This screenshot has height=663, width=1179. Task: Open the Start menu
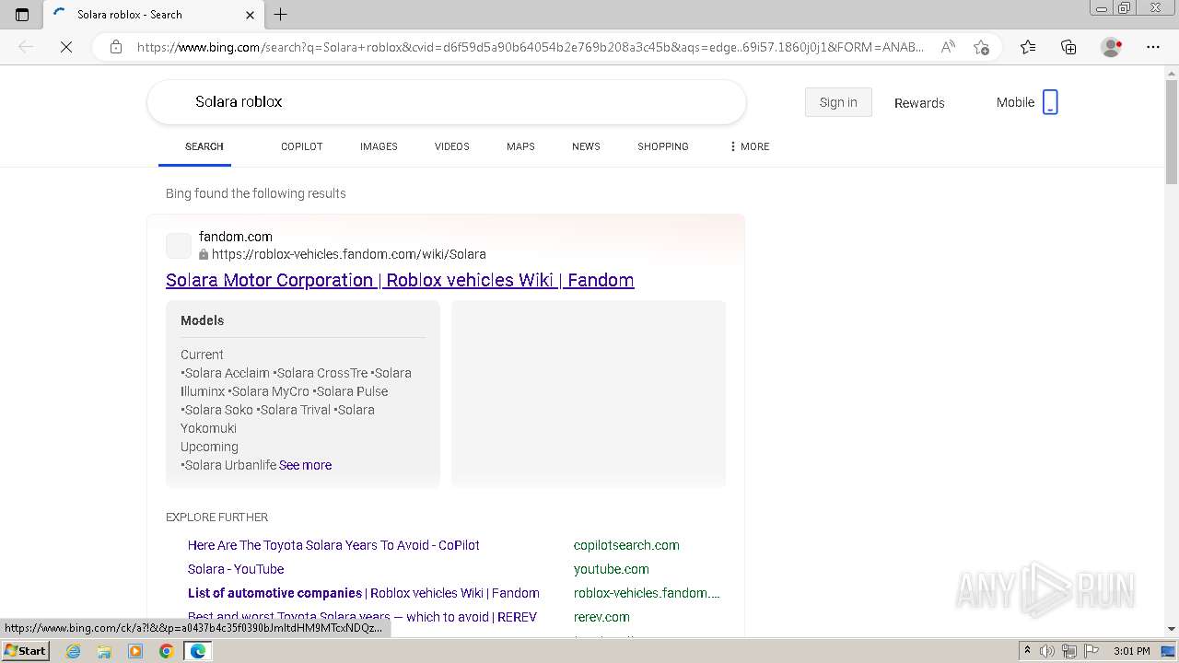[x=25, y=651]
